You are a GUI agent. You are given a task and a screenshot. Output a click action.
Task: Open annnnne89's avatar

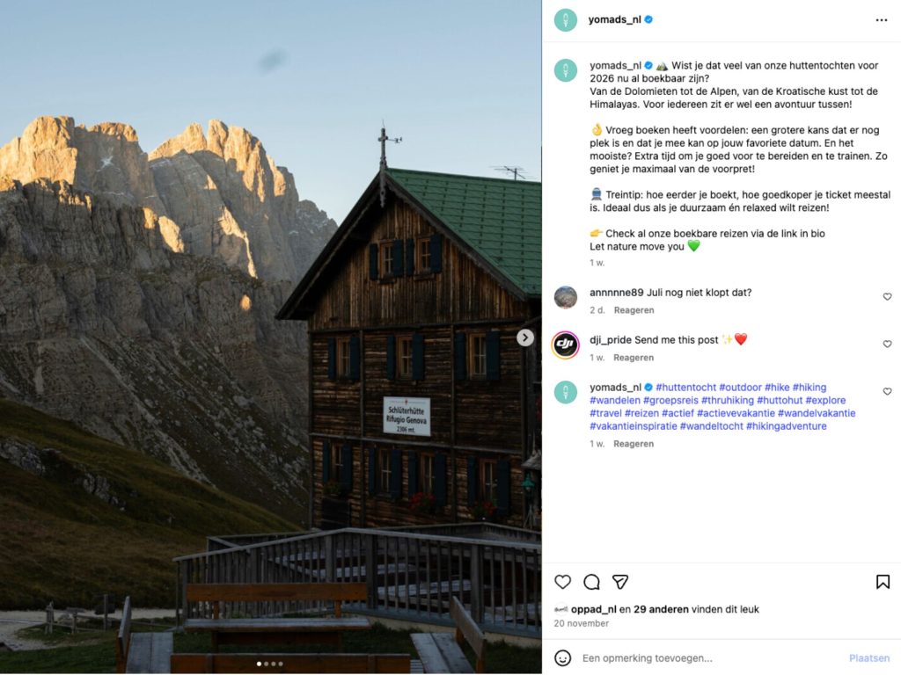pyautogui.click(x=566, y=297)
